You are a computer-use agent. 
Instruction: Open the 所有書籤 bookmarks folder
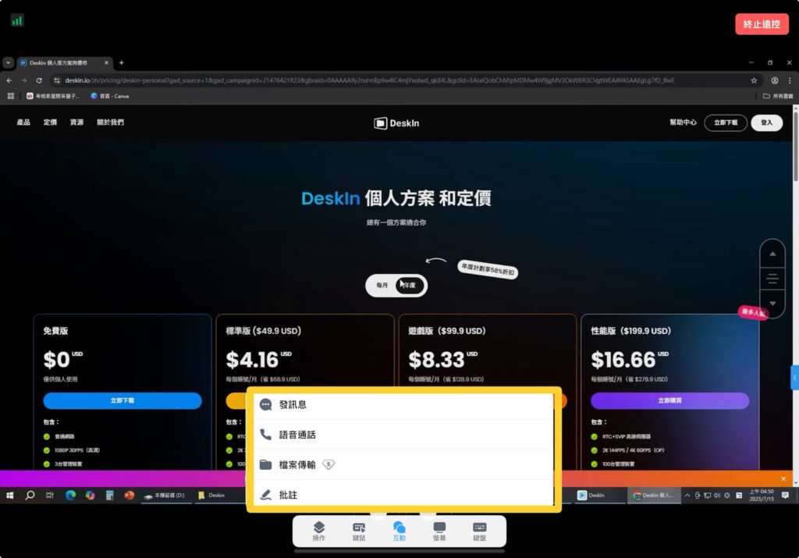pos(778,96)
